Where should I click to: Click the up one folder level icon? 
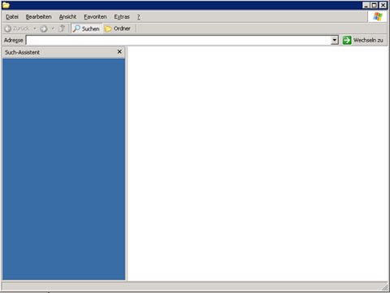pos(62,28)
